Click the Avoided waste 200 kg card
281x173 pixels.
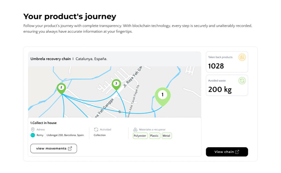[x=227, y=85]
